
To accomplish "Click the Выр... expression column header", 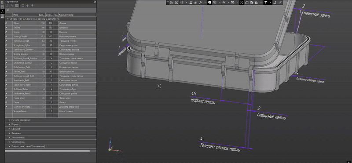I will click(x=41, y=15).
